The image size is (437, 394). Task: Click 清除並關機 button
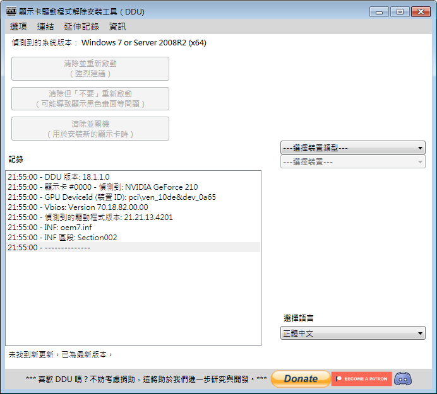point(90,129)
